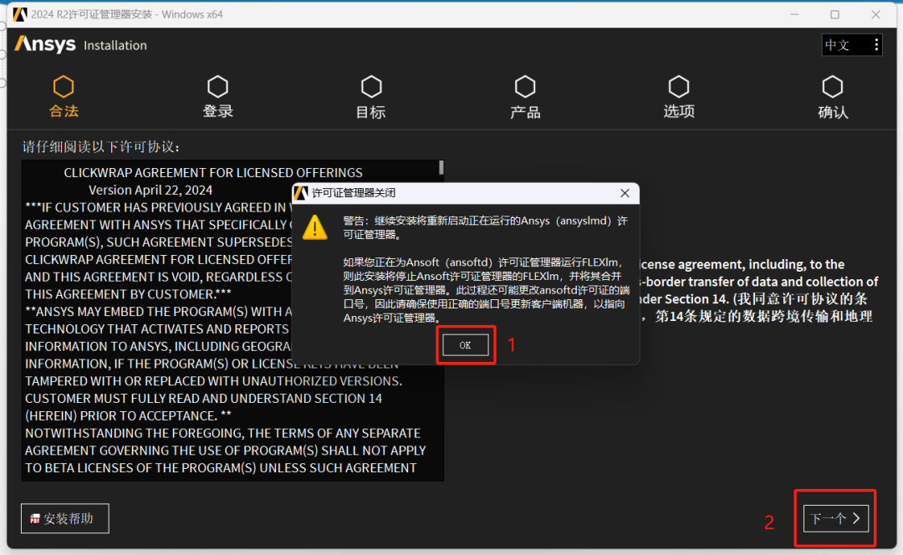Minimize the installer window

coord(795,14)
